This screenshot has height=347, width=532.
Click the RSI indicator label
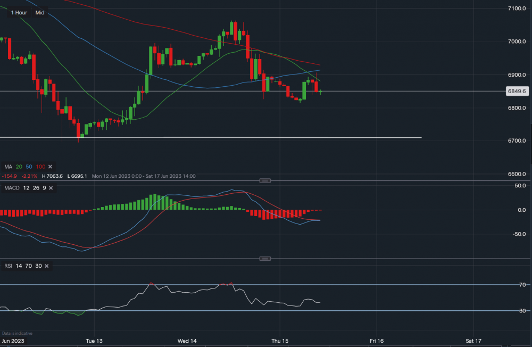[x=8, y=266]
